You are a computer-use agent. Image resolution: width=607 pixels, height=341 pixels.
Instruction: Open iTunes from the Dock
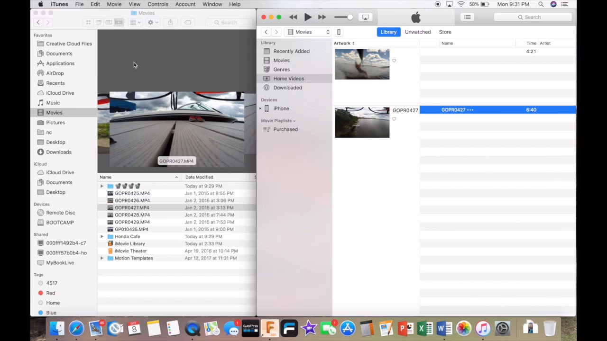click(483, 328)
